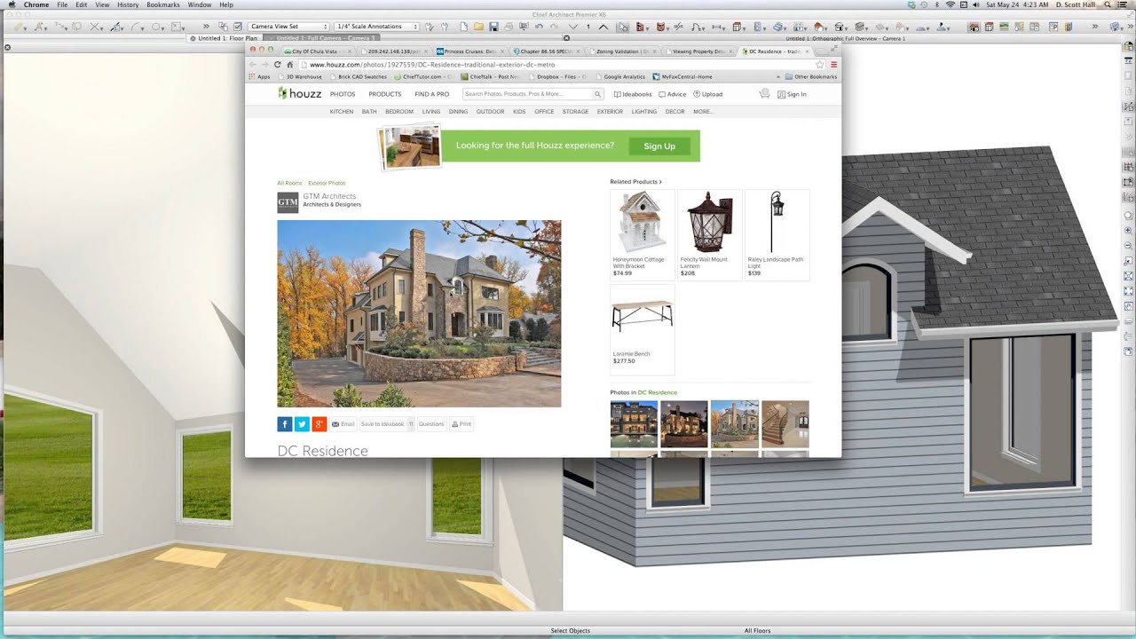Image resolution: width=1136 pixels, height=639 pixels.
Task: Share photo via Google Plus icon
Action: pyautogui.click(x=319, y=424)
